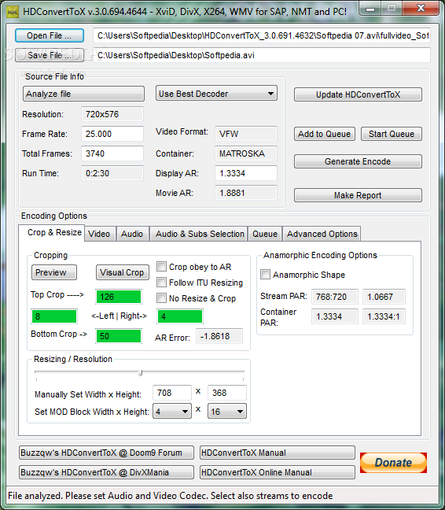Viewport: 445px width, 510px height.
Task: Open the DivXMania link button
Action: (106, 472)
